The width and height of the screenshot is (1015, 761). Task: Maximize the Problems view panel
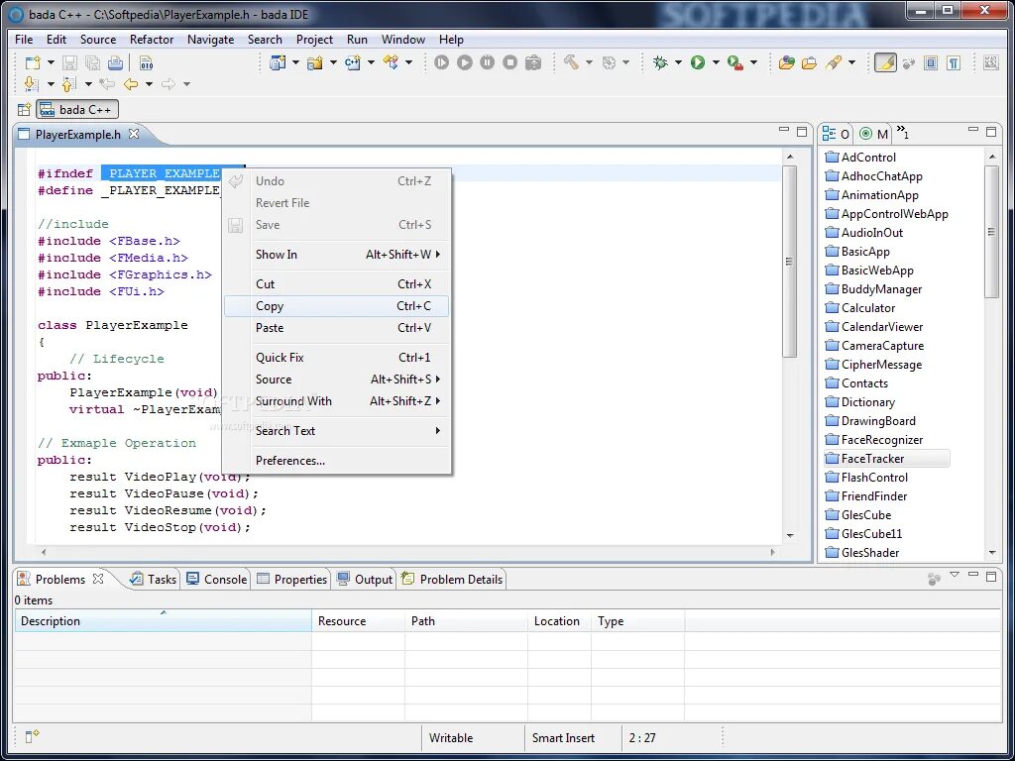991,576
